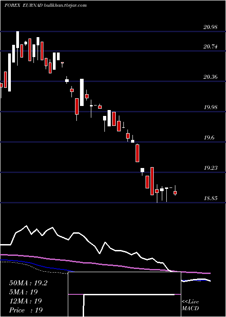Click the 20.74 price level label
This screenshot has width=226, height=317.
click(x=211, y=47)
